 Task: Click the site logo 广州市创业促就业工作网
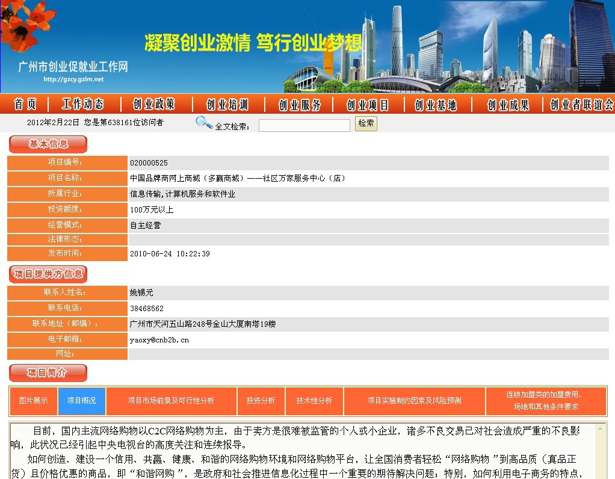73,67
